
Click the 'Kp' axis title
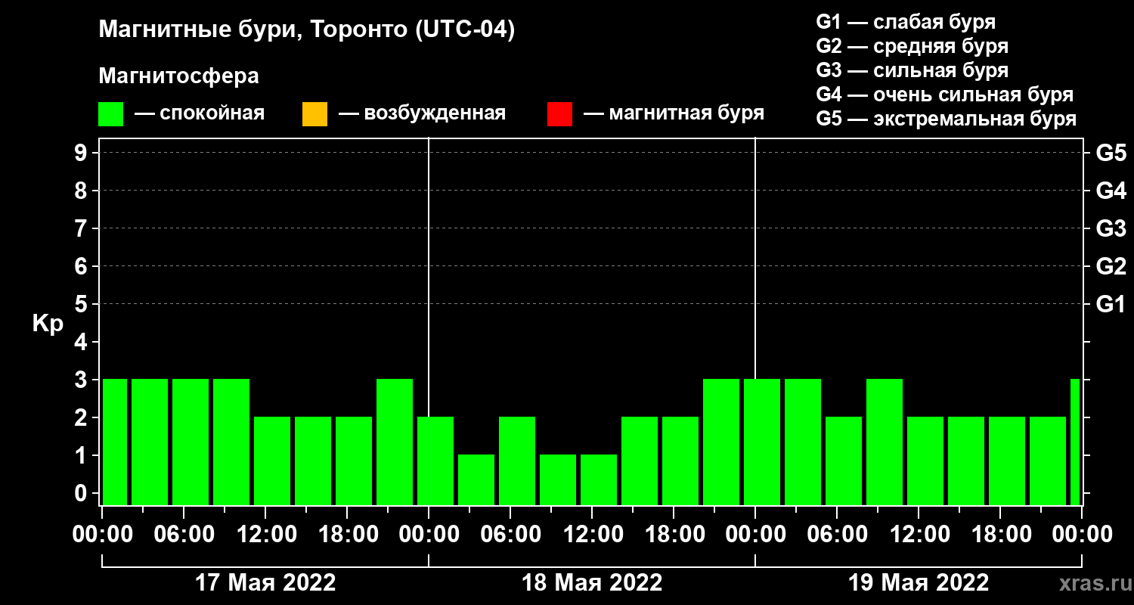[48, 324]
